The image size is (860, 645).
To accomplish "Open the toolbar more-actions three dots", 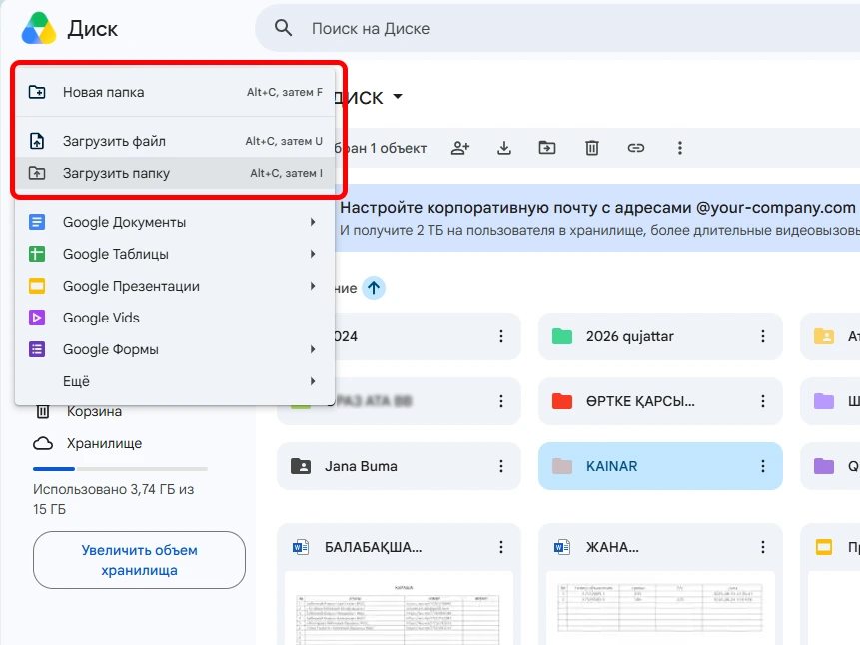I will point(679,148).
